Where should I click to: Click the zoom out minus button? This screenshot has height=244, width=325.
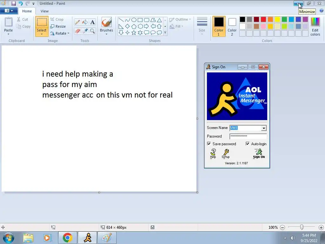[x=282, y=227]
